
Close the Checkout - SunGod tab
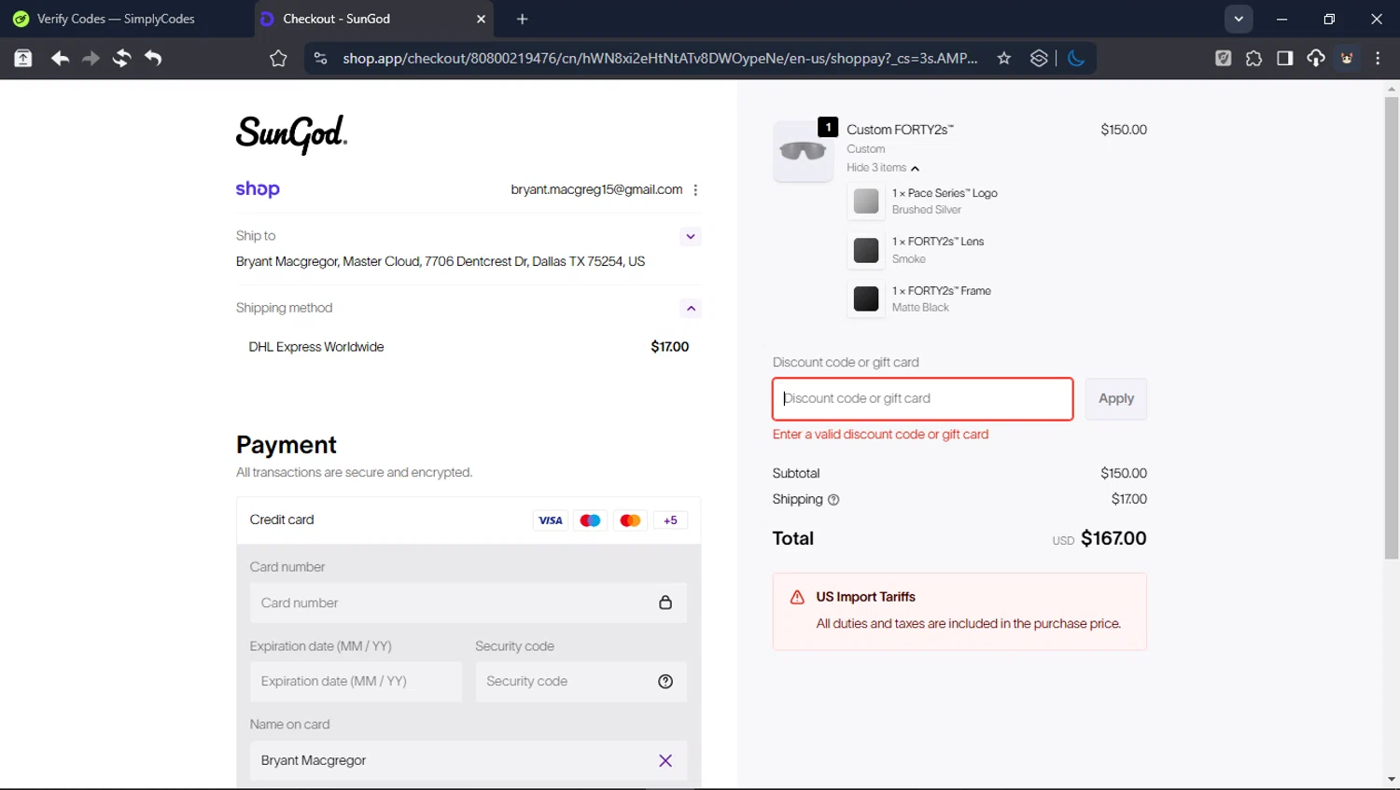482,19
